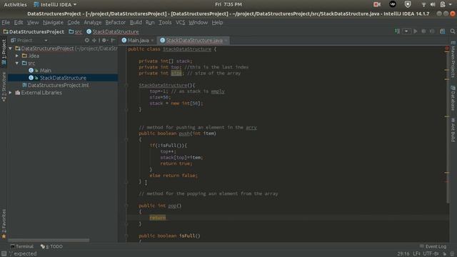
Task: Open the Activities overview
Action: click(x=15, y=4)
